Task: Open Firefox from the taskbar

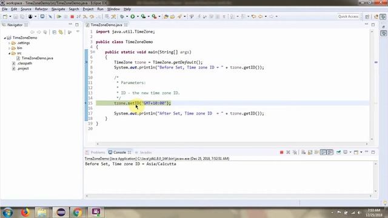Action: point(25,212)
